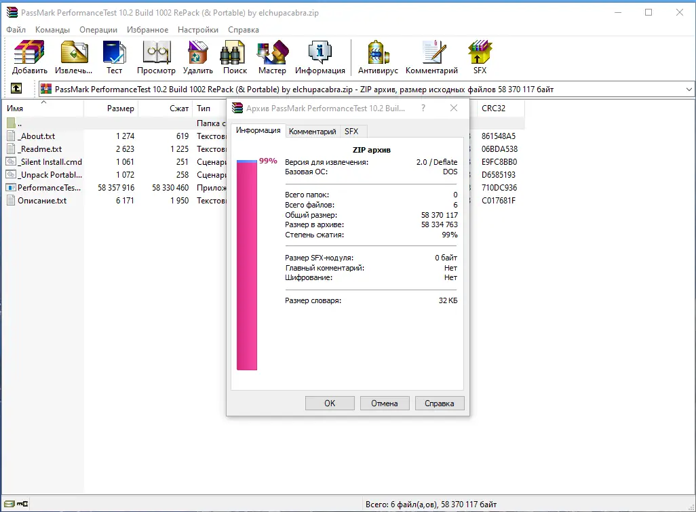Screen dimensions: 696x512
Task: Click the PerformanceTes... application icon
Action: (11, 188)
